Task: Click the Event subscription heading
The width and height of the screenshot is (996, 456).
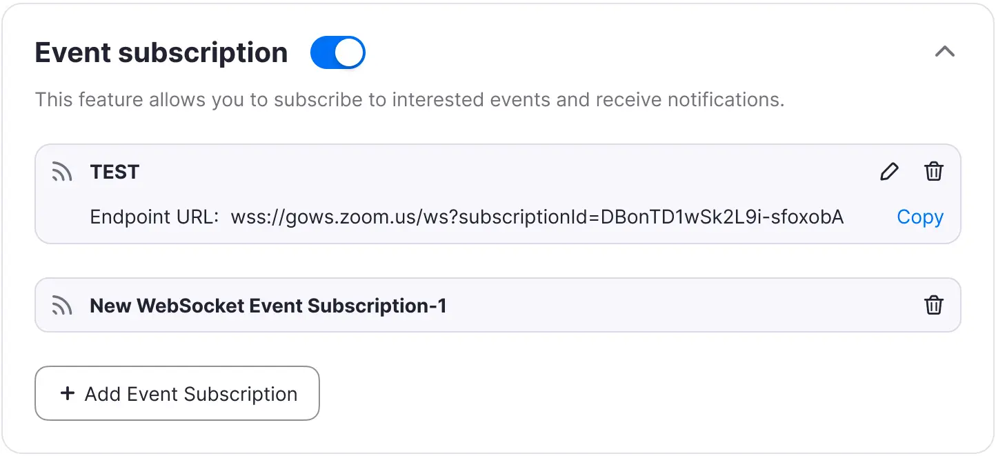Action: point(161,53)
